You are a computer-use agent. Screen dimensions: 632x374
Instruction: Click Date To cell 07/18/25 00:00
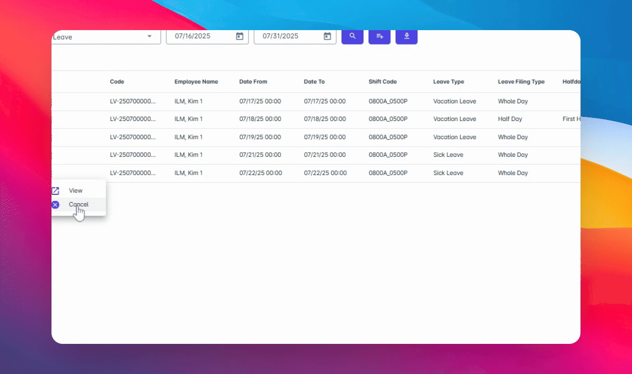[x=325, y=119]
